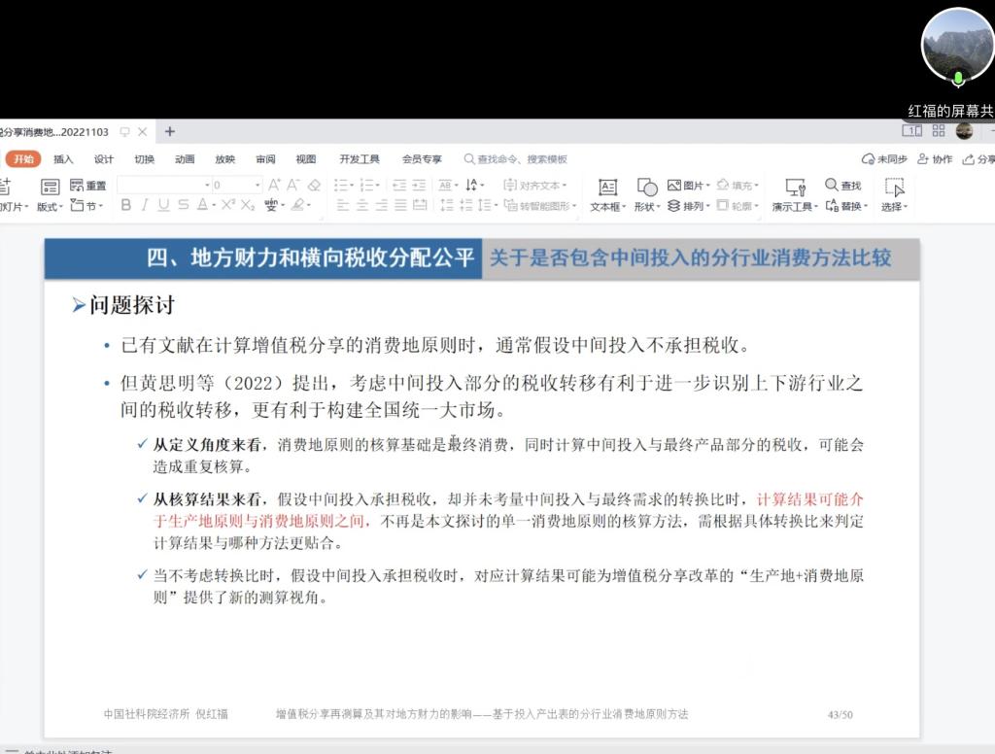995x754 pixels.
Task: Insert a text box using 文本框 tool
Action: (x=609, y=192)
